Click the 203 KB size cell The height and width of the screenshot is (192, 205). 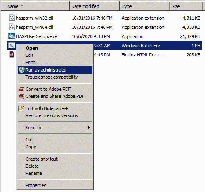(193, 55)
